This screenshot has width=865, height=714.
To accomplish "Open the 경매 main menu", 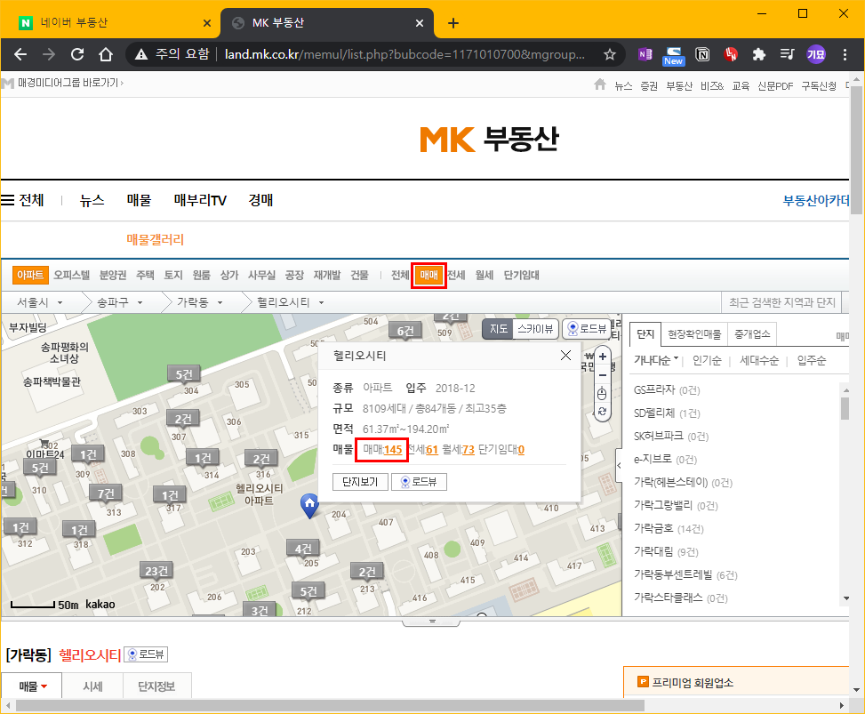I will 260,200.
